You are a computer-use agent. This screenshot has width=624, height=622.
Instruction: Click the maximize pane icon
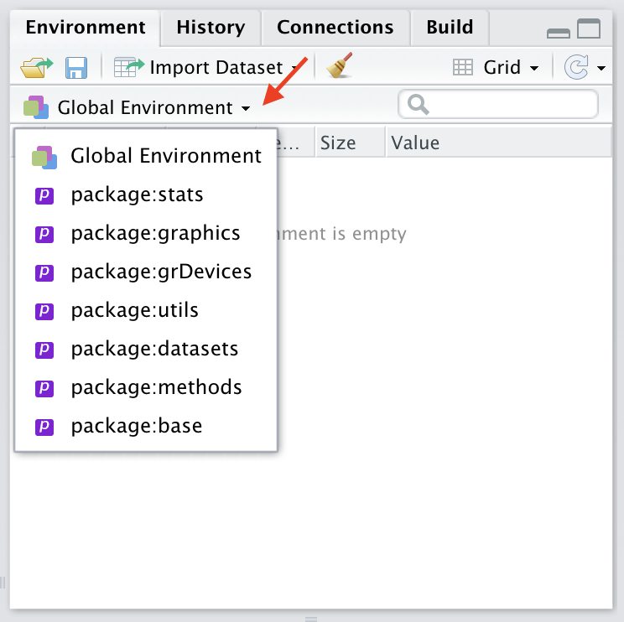589,29
